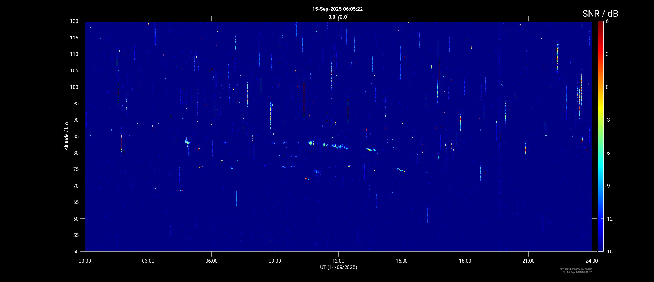Click the Altitude / km axis label

(x=66, y=136)
